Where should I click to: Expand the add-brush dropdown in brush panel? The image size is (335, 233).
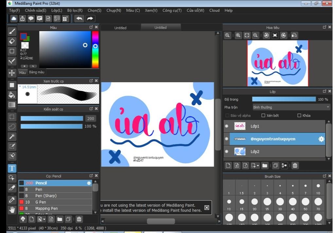coord(44,219)
